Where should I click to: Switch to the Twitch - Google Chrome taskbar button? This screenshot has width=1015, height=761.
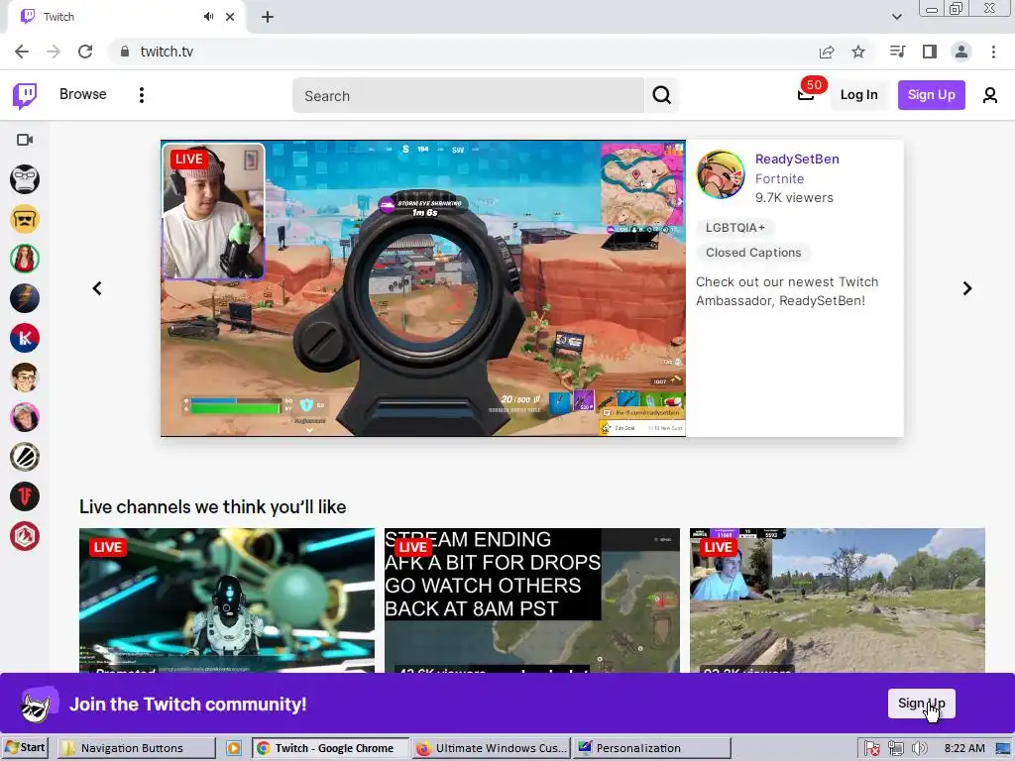pos(330,748)
